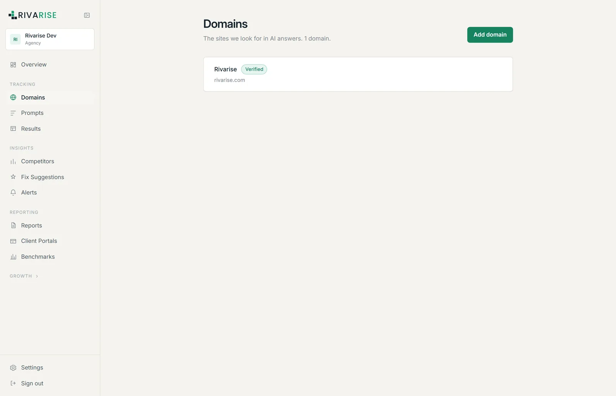Open the Benchmarks page
This screenshot has width=616, height=396.
pyautogui.click(x=50, y=257)
